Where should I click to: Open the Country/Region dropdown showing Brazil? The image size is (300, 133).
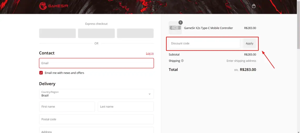(x=96, y=94)
